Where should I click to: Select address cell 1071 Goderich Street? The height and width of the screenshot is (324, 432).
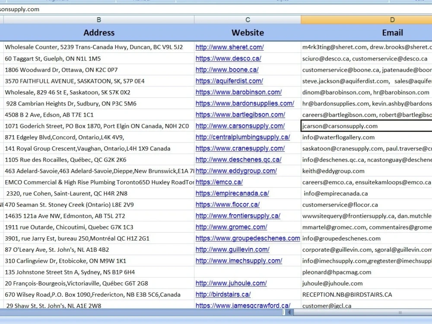point(98,126)
